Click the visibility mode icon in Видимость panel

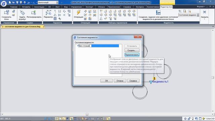click(180, 11)
